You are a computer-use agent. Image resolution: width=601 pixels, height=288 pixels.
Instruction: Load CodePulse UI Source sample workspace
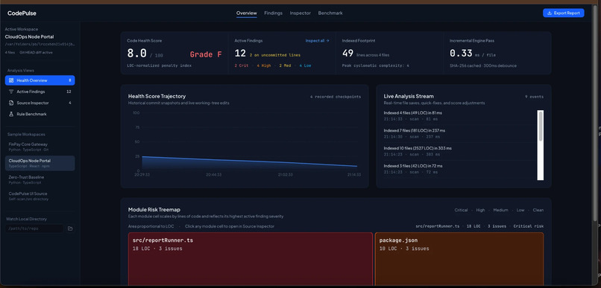click(x=40, y=196)
